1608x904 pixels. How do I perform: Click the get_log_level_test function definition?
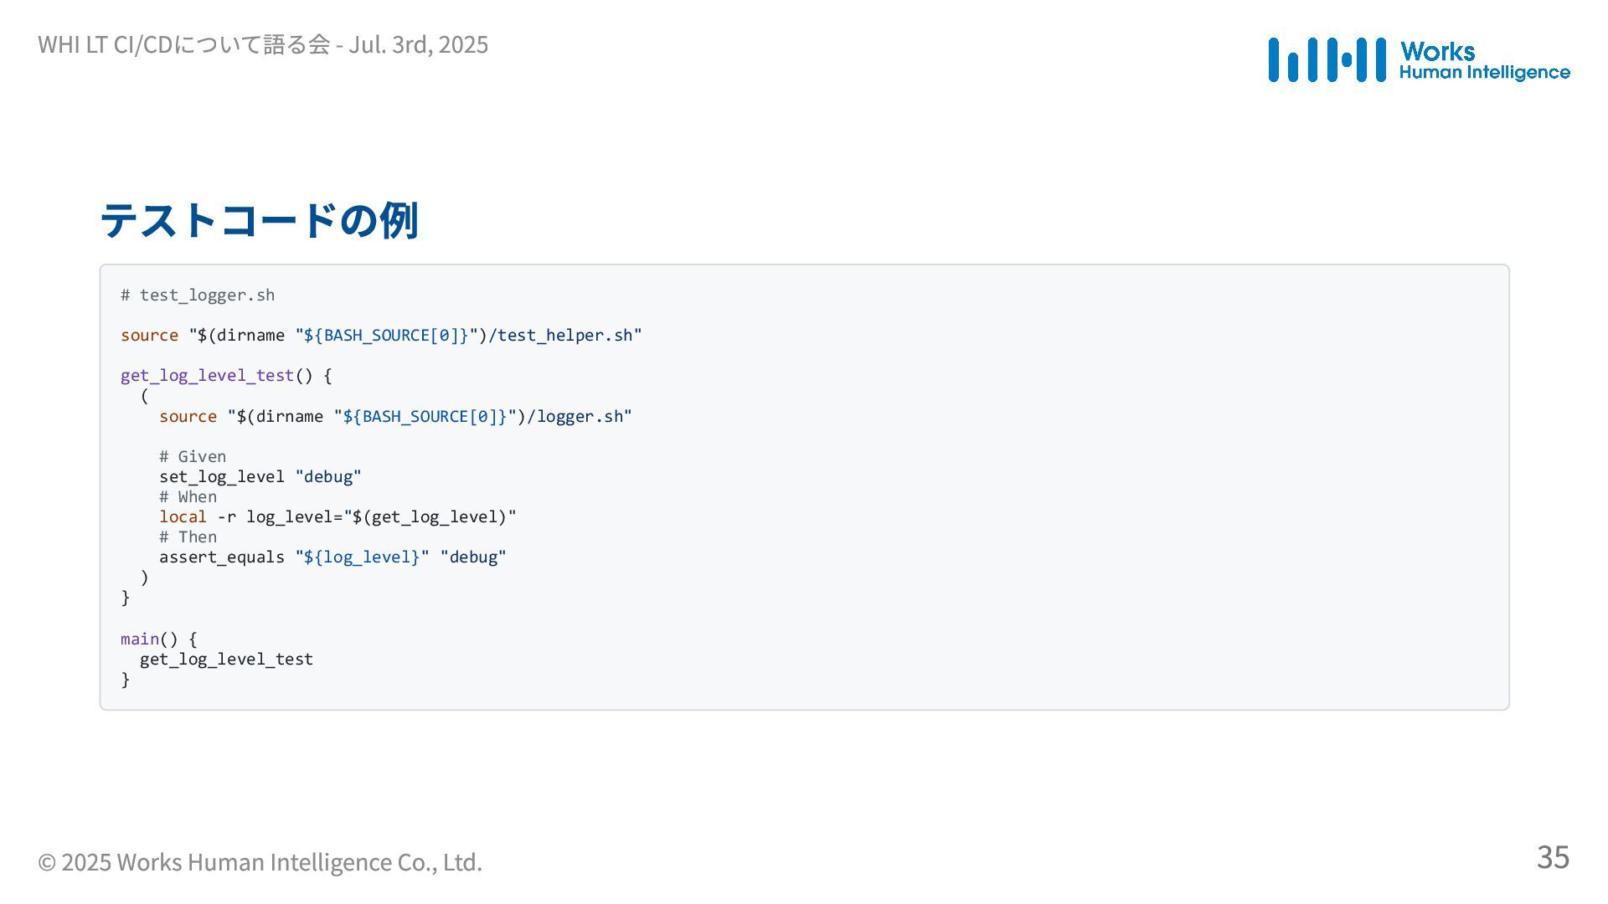[x=226, y=375]
